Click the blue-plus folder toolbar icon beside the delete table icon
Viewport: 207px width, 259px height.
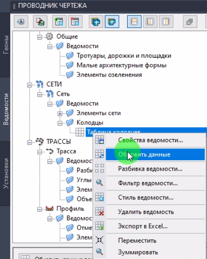click(96, 22)
